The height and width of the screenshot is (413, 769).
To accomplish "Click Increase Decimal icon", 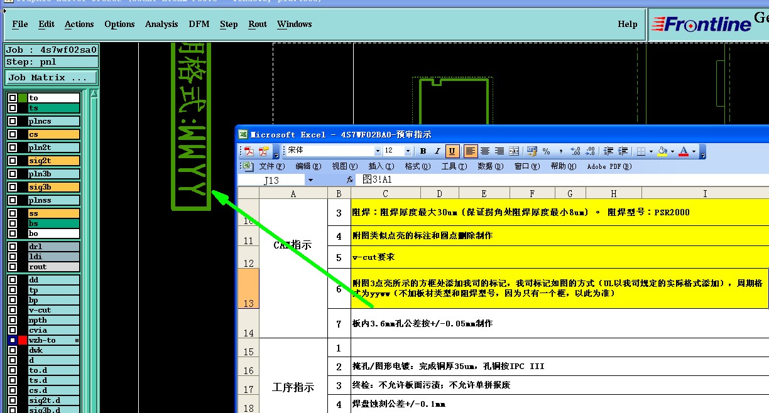I will pyautogui.click(x=575, y=151).
